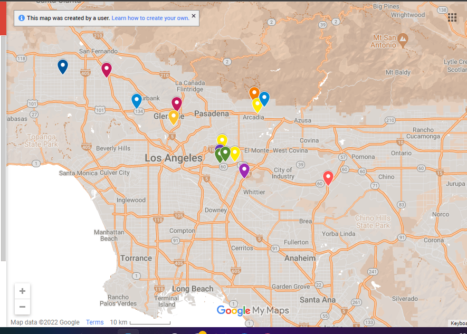Click the dark blue pin west of San Fernando
This screenshot has width=467, height=334.
click(x=63, y=66)
